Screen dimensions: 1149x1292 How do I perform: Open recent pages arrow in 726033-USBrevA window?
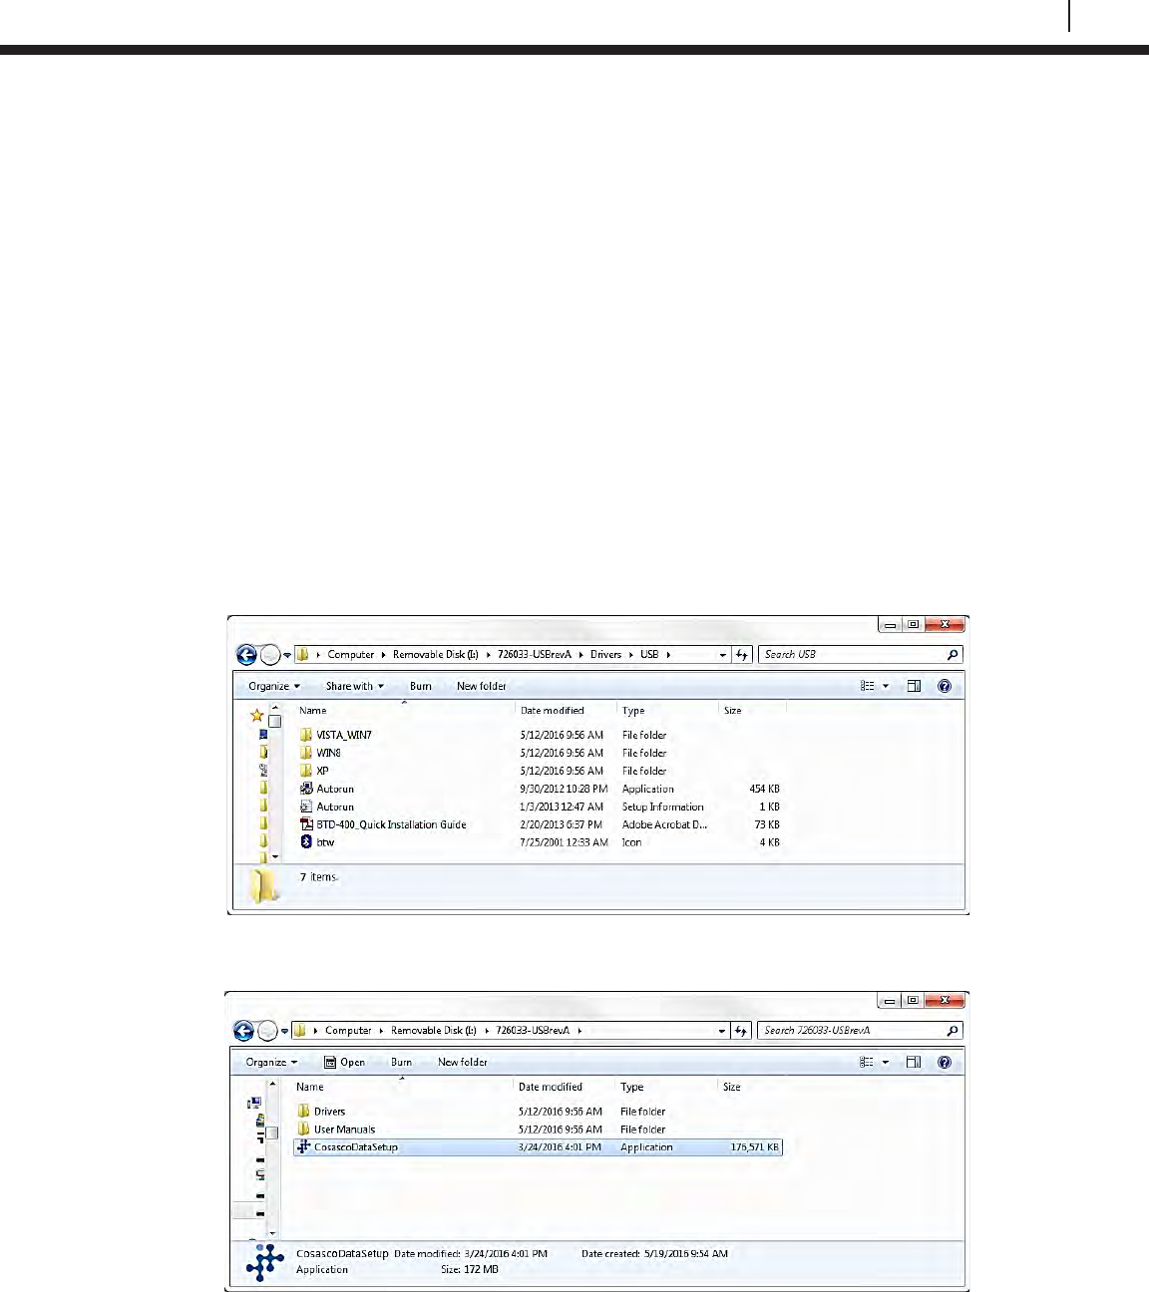tap(284, 1031)
